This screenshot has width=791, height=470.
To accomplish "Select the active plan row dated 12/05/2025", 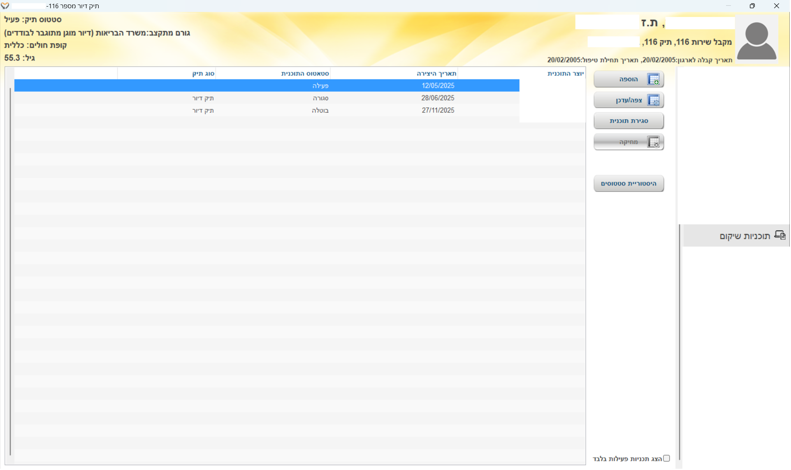I will 267,86.
